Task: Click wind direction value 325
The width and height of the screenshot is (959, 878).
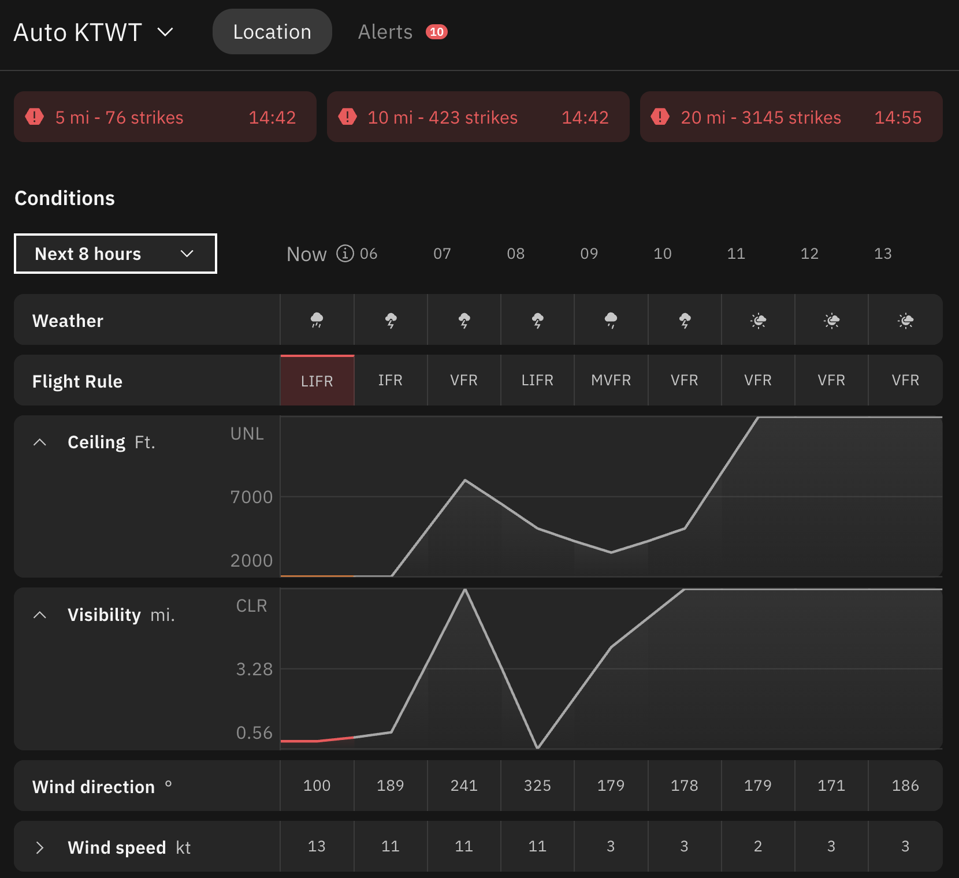Action: 537,786
